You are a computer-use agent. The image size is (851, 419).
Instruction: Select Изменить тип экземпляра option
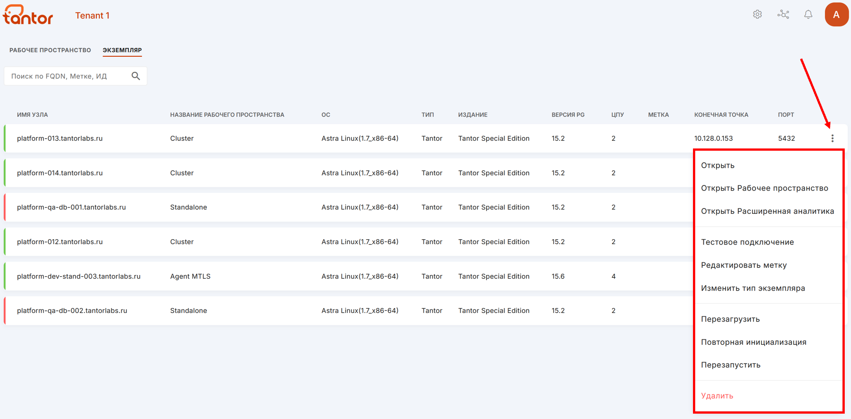pos(753,288)
